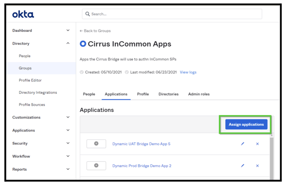Edit Dynamic UAT Bridge Demo App 5 assignment pencil
The width and height of the screenshot is (289, 188).
point(242,144)
